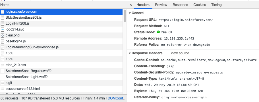Click the blank icon beside SalesforceSans-Regular.woff2
This screenshot has width=259, height=102.
(x=3, y=71)
